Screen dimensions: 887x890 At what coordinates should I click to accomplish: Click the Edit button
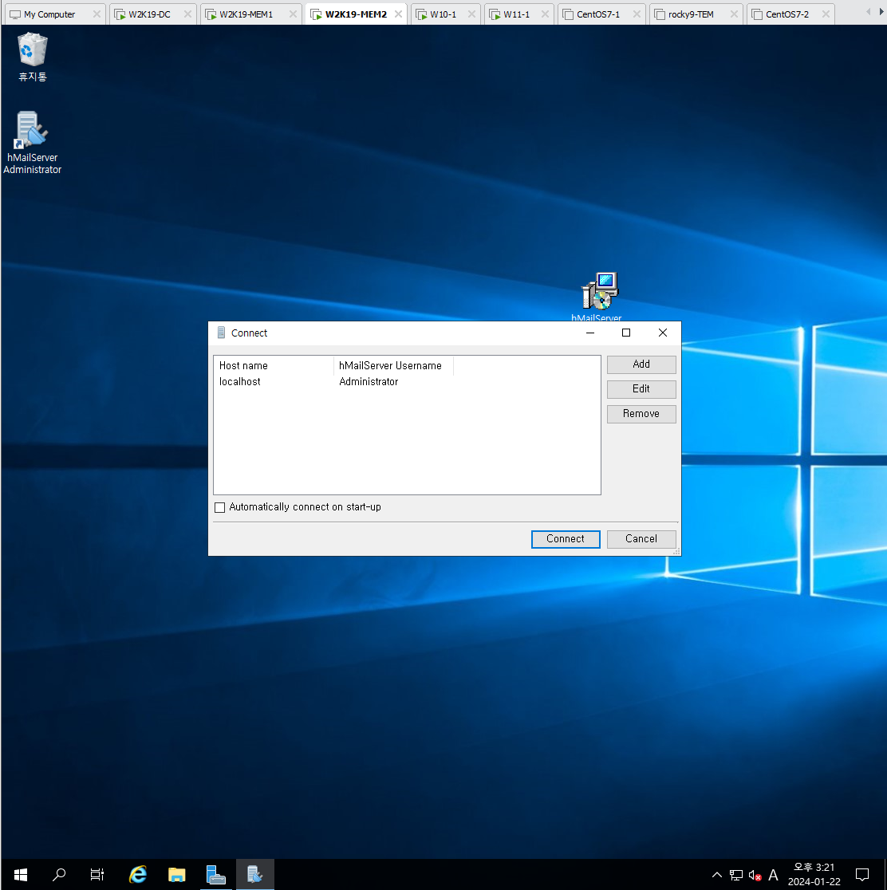tap(641, 389)
